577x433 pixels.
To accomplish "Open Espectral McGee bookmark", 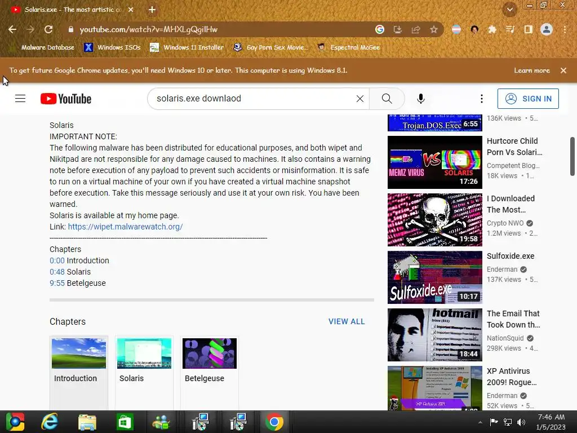I will (x=348, y=47).
